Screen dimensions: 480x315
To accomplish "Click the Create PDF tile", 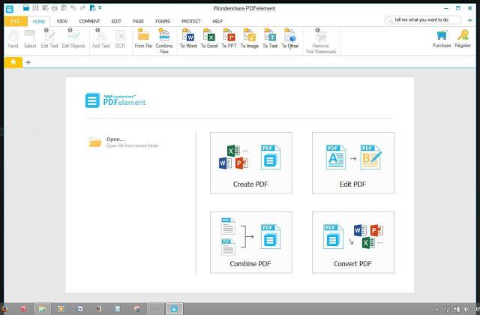I will point(251,163).
